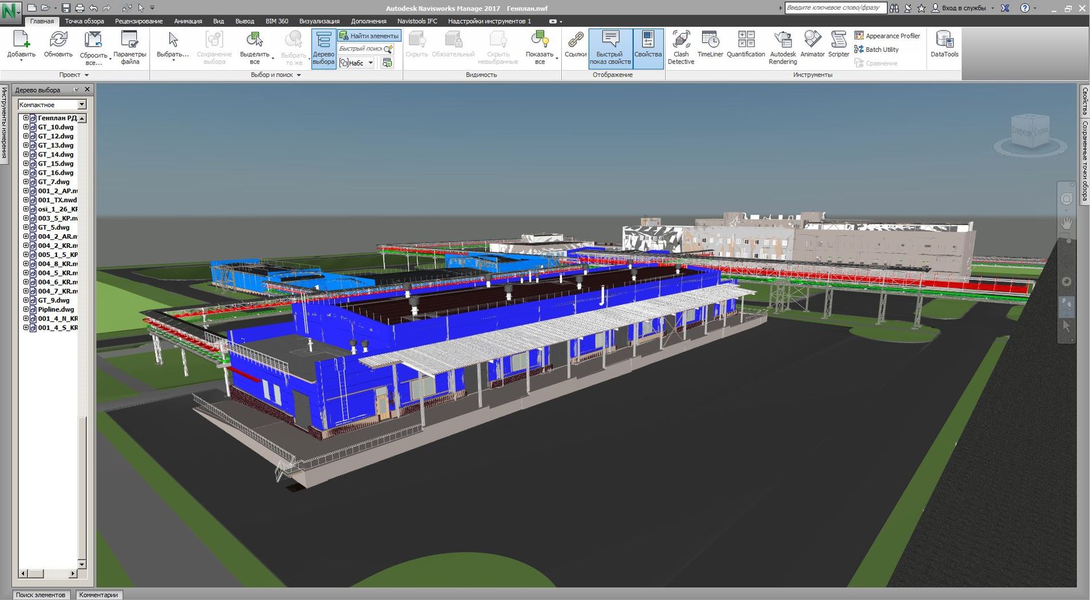This screenshot has width=1090, height=600.
Task: Click the binoculars search icon
Action: pos(895,8)
